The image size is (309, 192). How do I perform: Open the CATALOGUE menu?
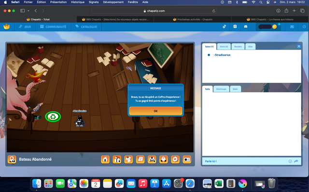tap(86, 26)
